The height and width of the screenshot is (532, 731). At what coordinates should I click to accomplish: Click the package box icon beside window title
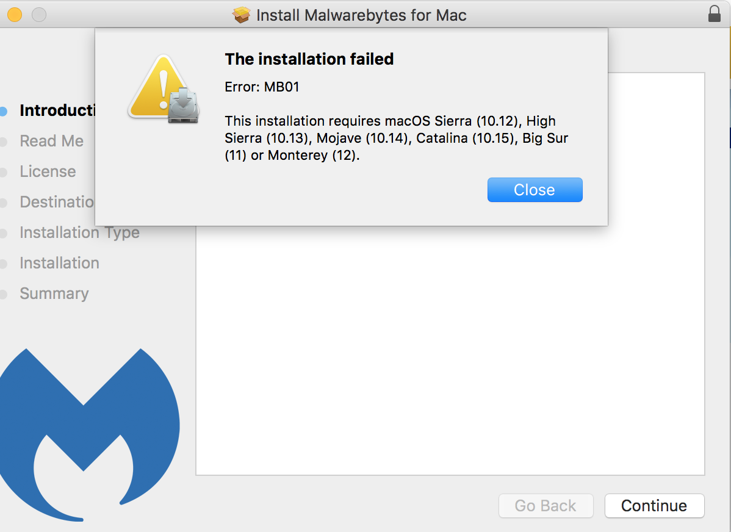242,15
